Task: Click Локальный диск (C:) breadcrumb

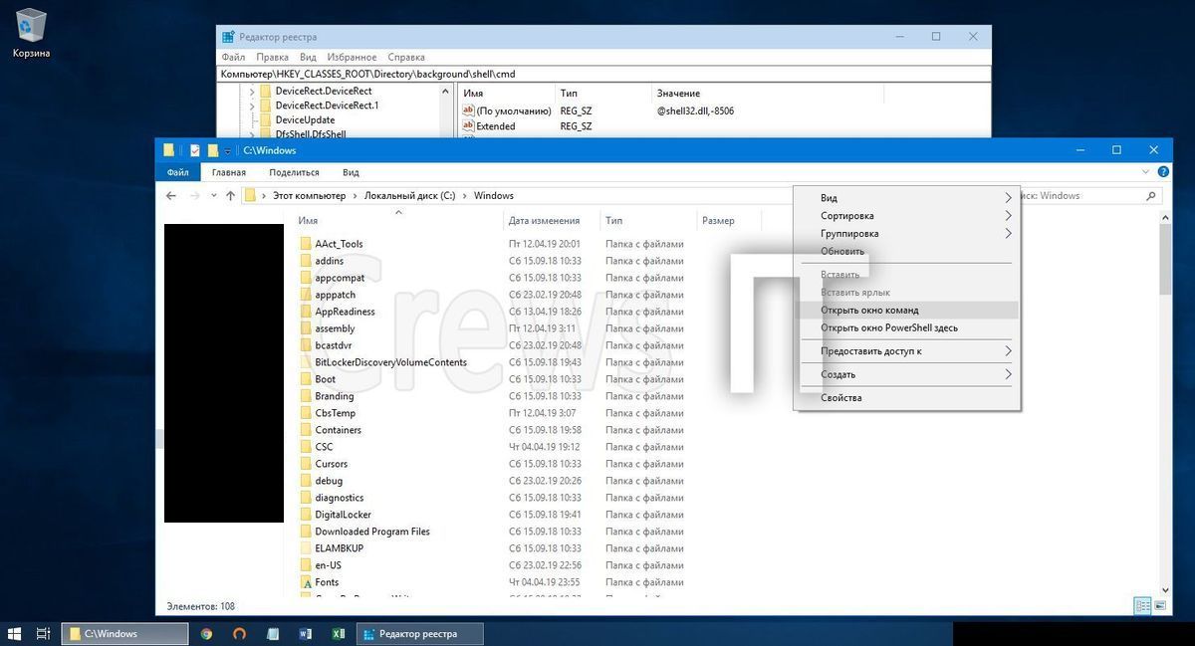Action: (409, 196)
